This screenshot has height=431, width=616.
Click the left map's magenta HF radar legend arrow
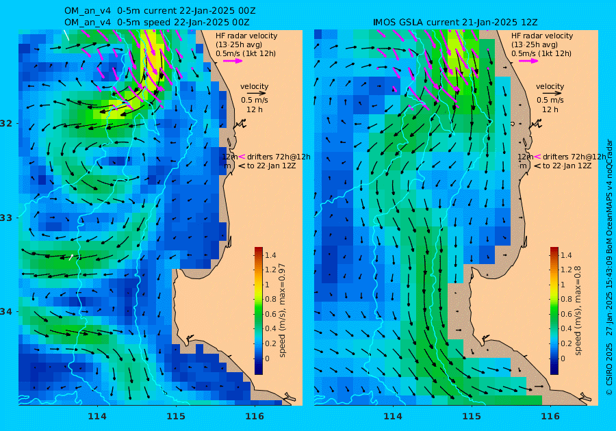[x=233, y=61]
